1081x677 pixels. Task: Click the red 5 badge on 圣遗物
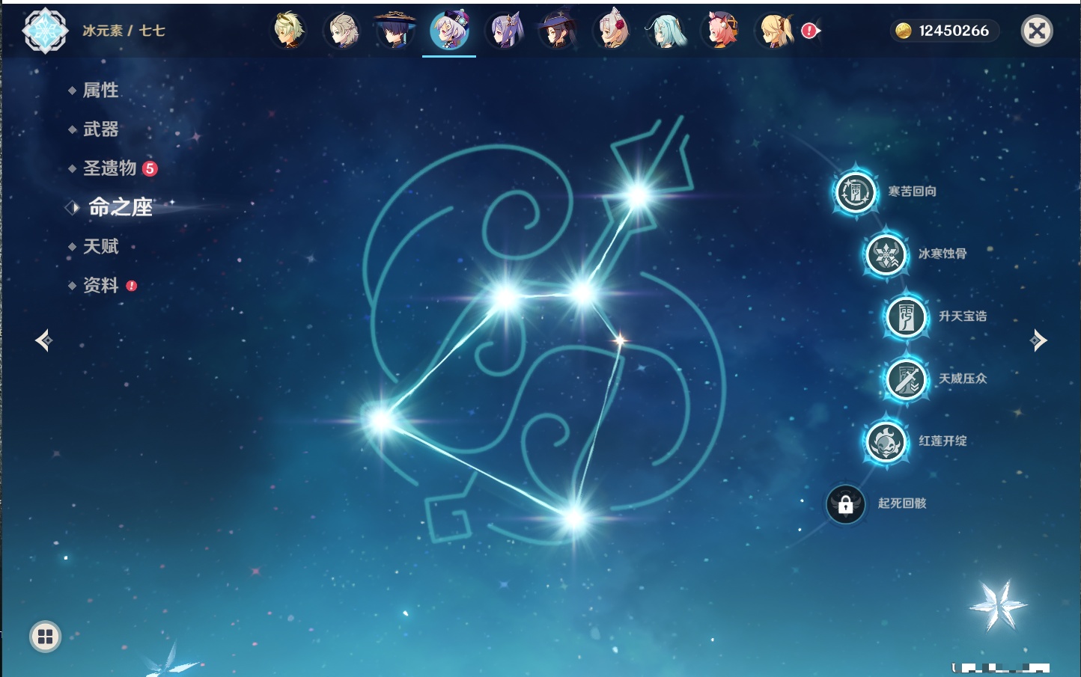(x=150, y=168)
